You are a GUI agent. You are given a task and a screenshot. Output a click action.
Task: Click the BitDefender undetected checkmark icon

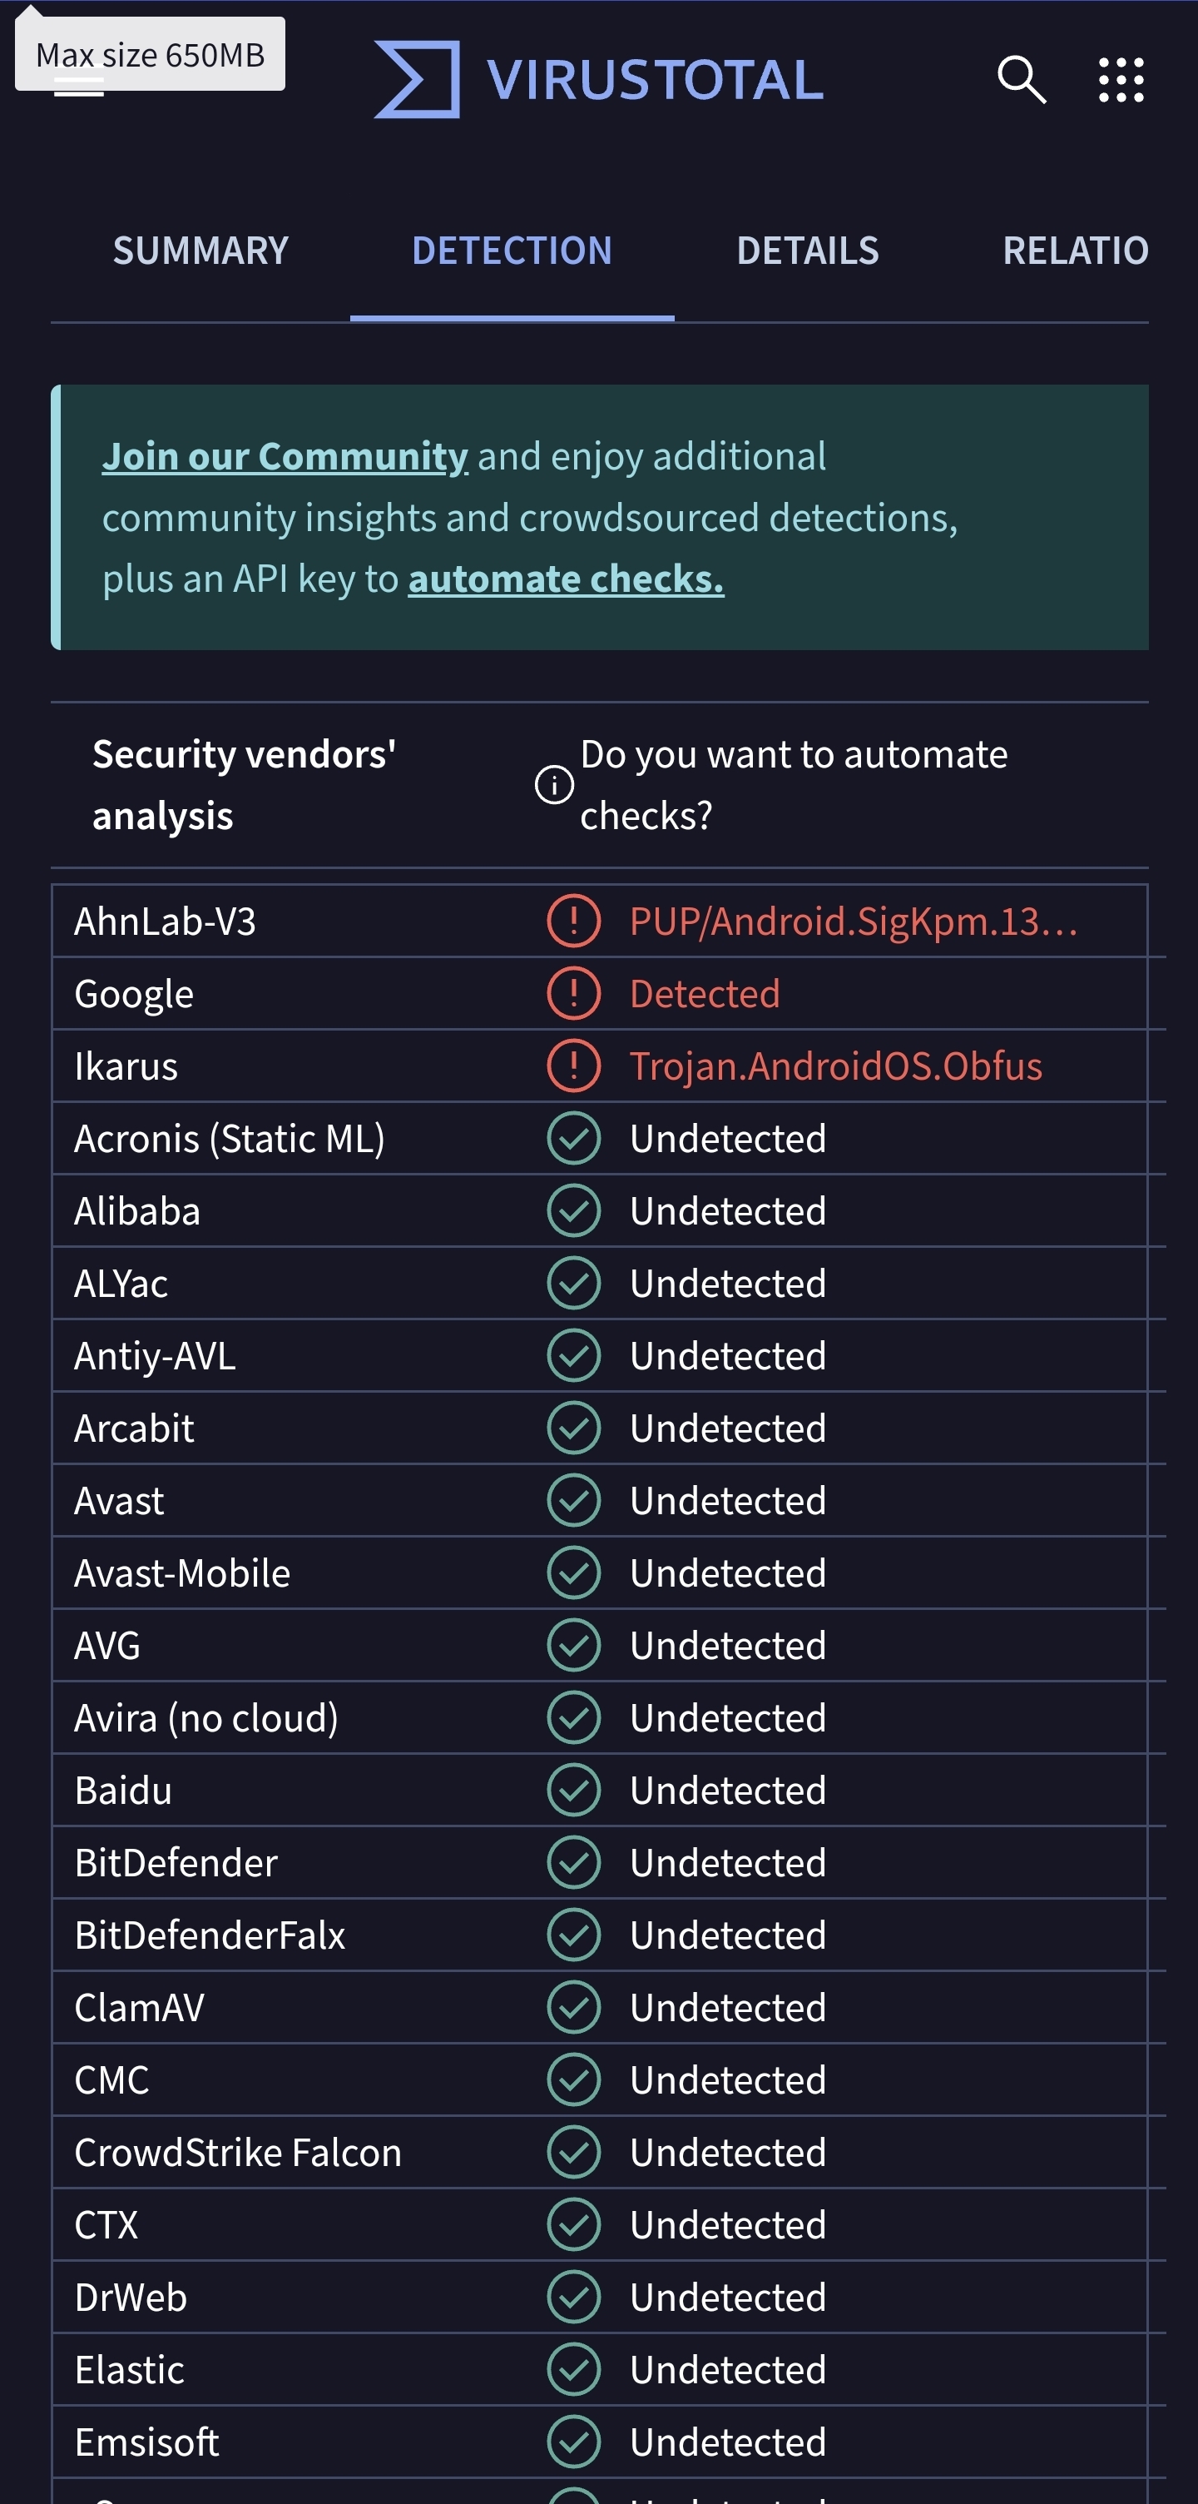[573, 1861]
